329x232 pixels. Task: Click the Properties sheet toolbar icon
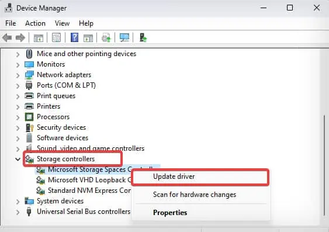[56, 38]
